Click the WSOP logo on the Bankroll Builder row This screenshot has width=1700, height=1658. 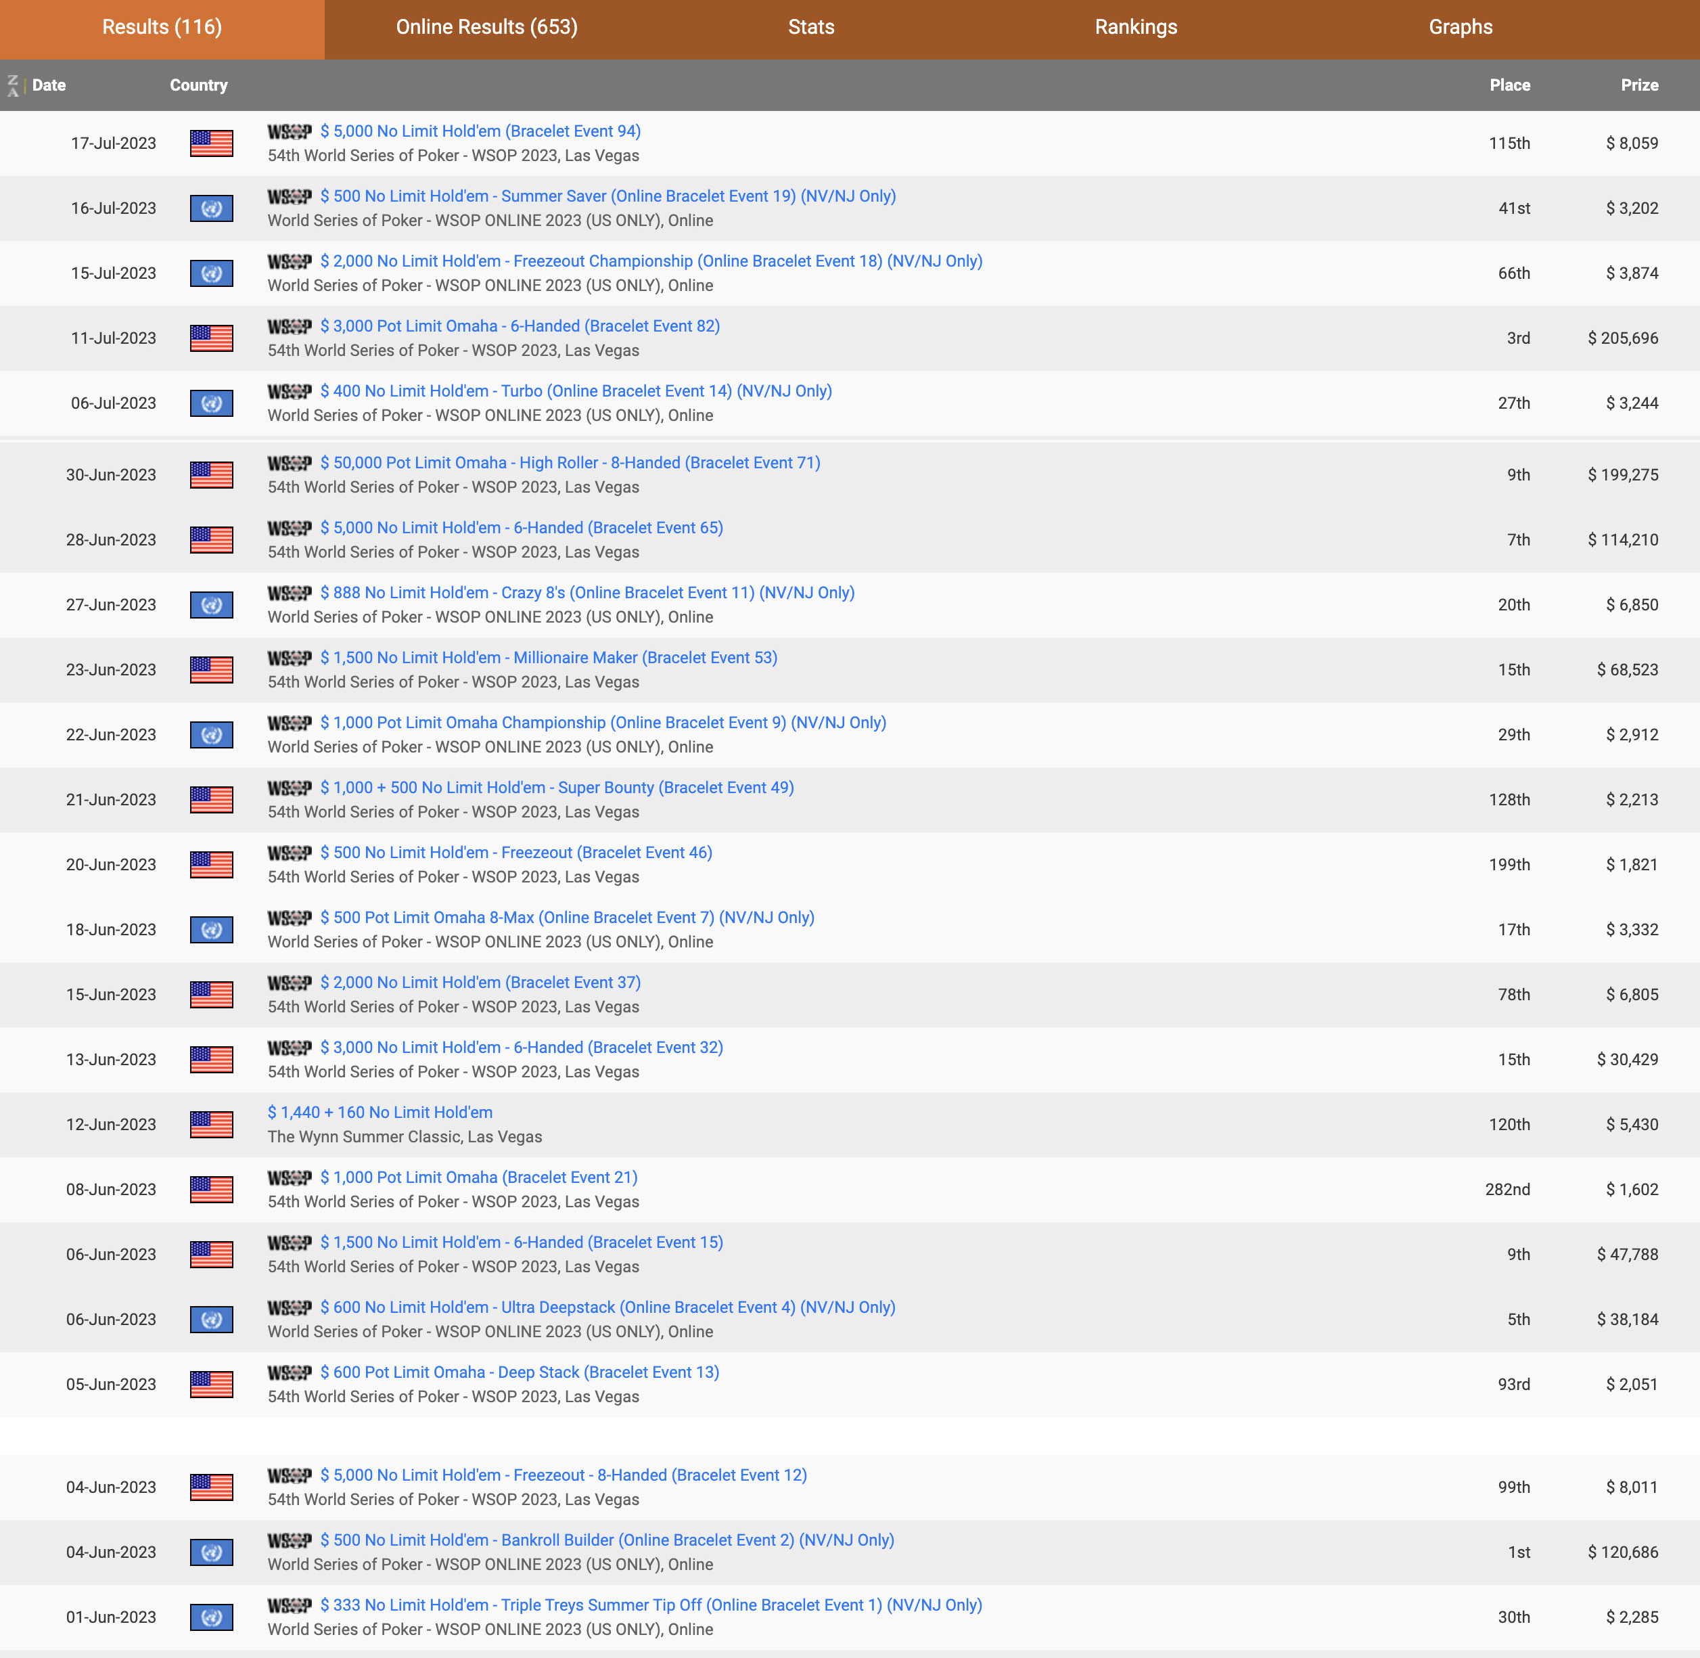pos(291,1540)
